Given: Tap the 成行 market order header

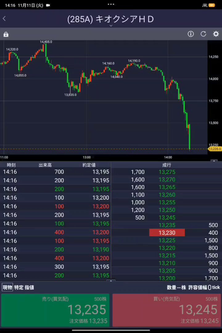Looking at the screenshot, I should (x=167, y=165).
